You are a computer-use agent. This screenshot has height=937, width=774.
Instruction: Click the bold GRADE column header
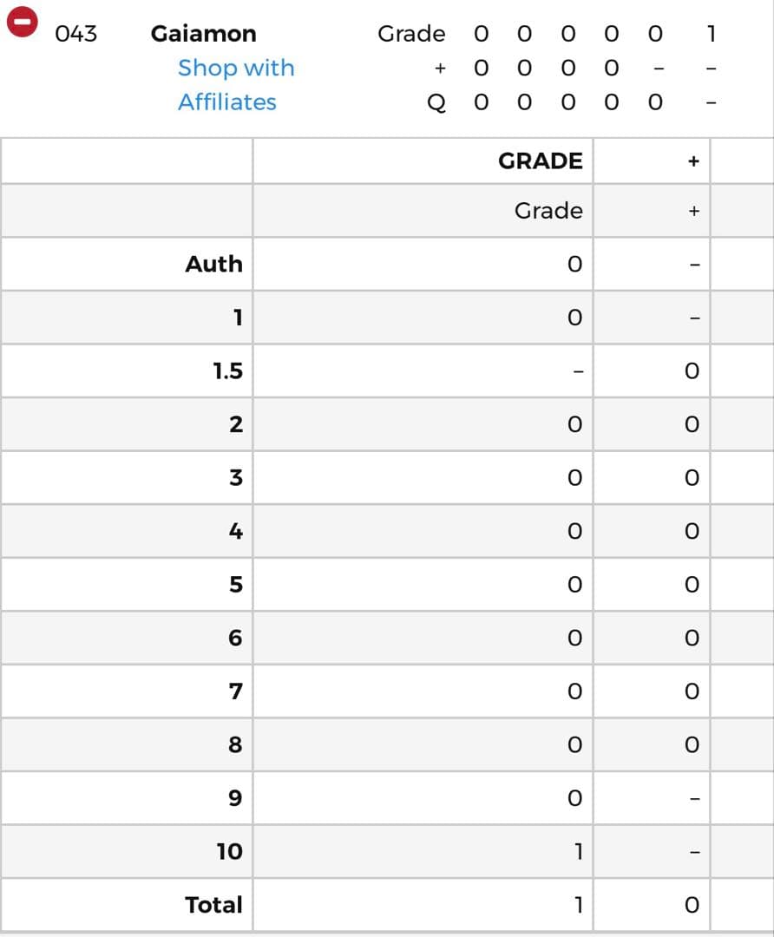tap(540, 161)
